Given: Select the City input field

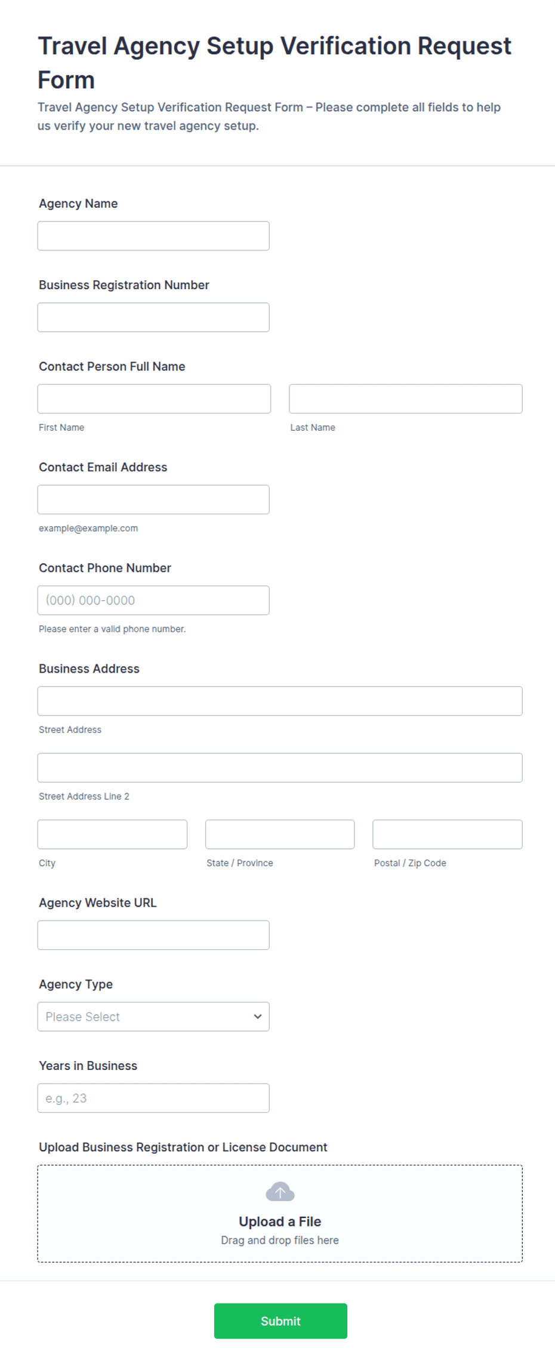Looking at the screenshot, I should coord(112,834).
